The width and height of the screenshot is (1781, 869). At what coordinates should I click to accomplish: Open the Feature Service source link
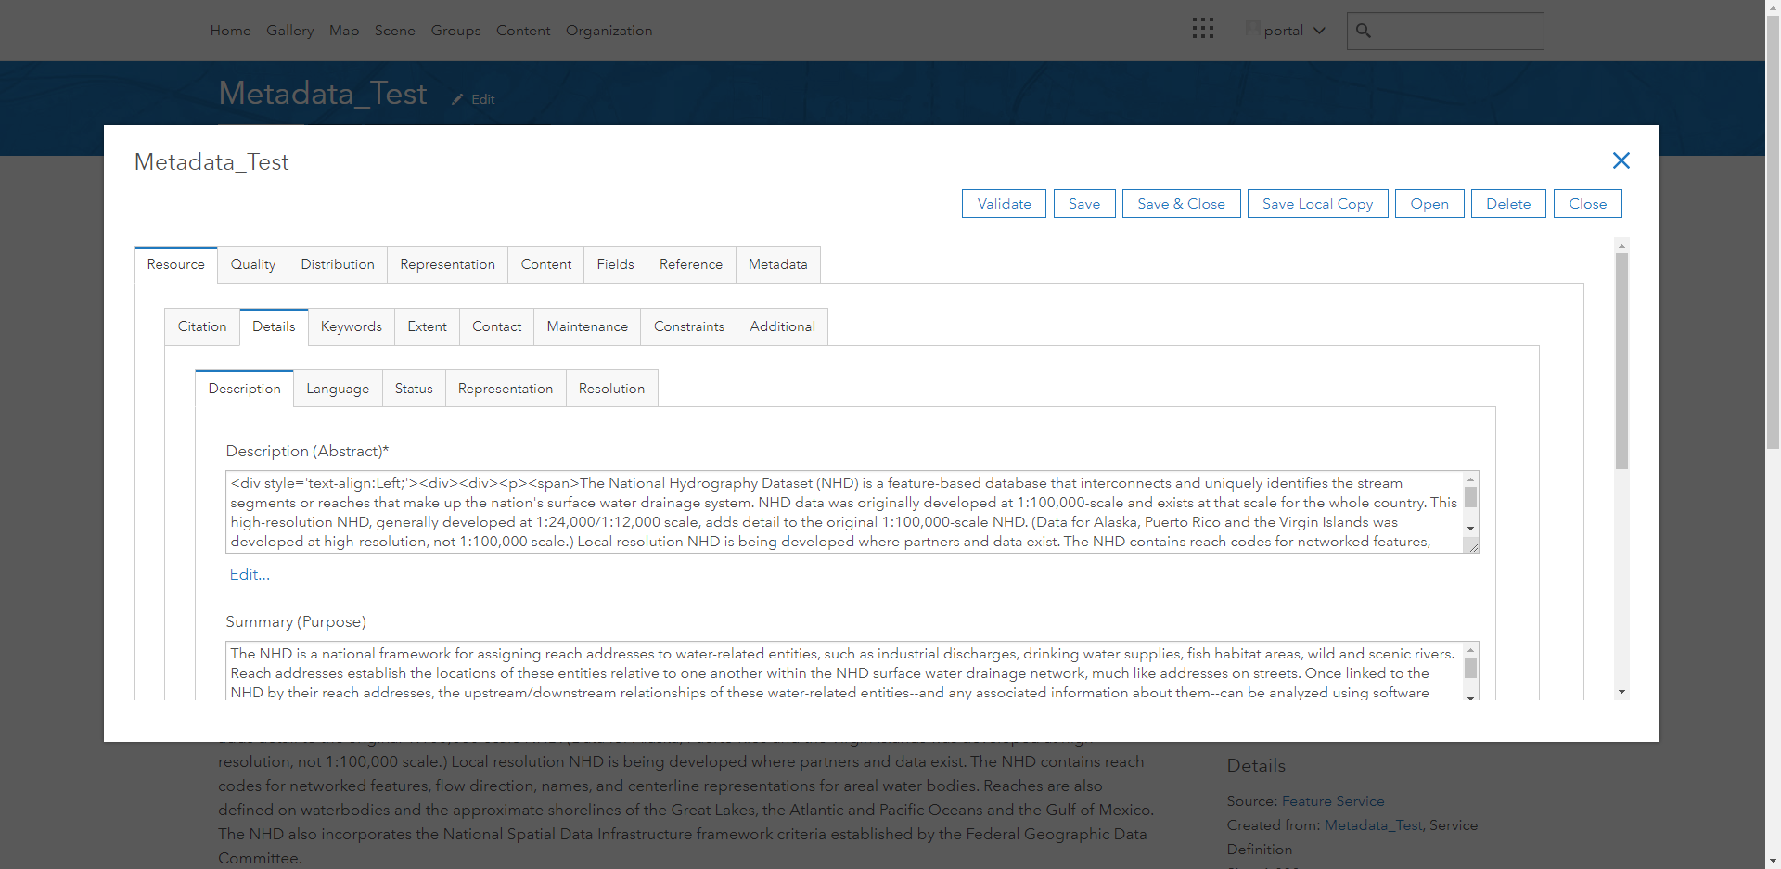[1333, 801]
